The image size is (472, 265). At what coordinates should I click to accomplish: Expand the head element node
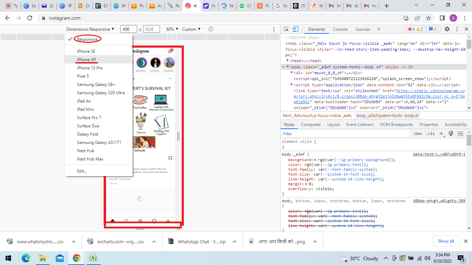pyautogui.click(x=287, y=61)
